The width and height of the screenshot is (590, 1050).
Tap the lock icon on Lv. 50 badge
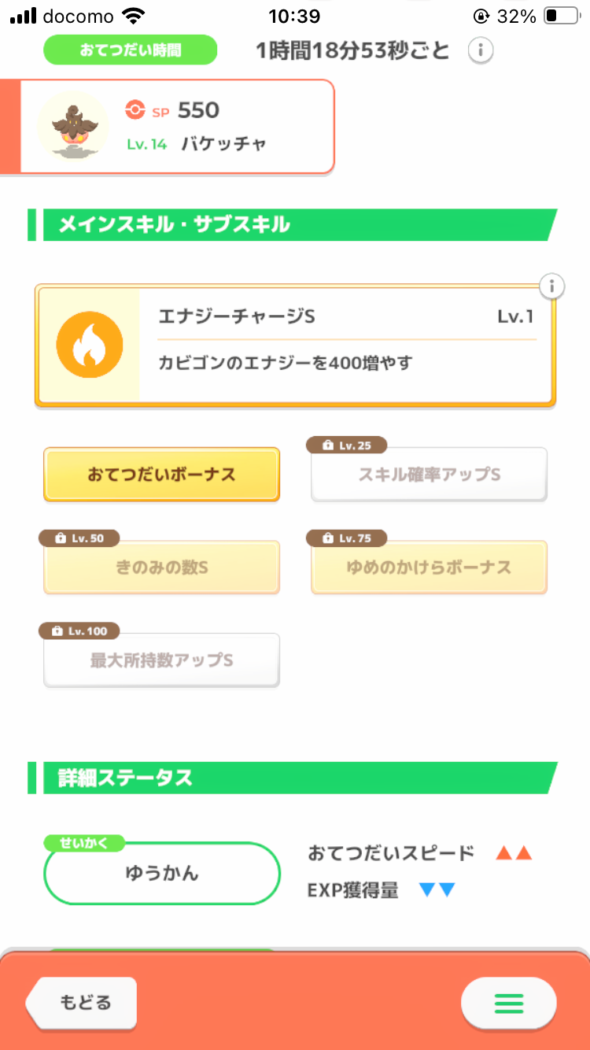[x=59, y=538]
